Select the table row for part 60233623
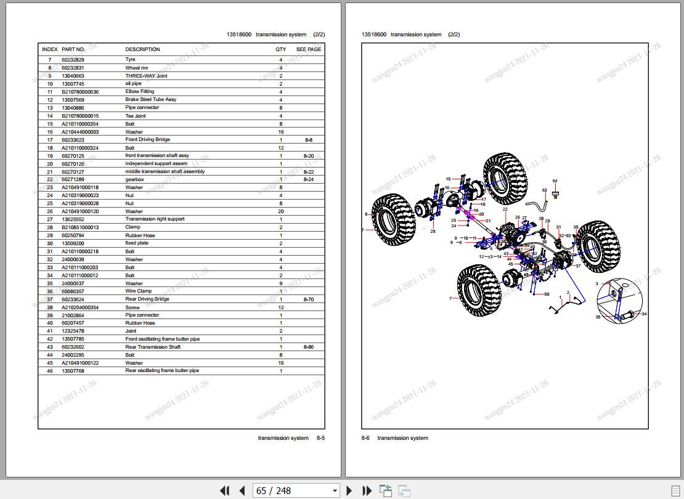Image resolution: width=684 pixels, height=499 pixels. 154,139
